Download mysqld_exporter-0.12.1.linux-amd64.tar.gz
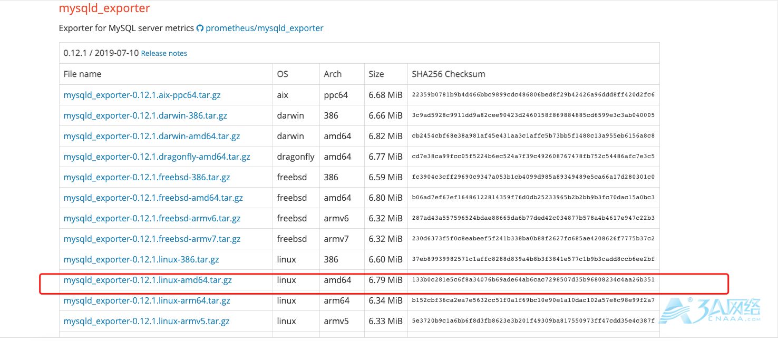778x341 pixels. click(148, 280)
